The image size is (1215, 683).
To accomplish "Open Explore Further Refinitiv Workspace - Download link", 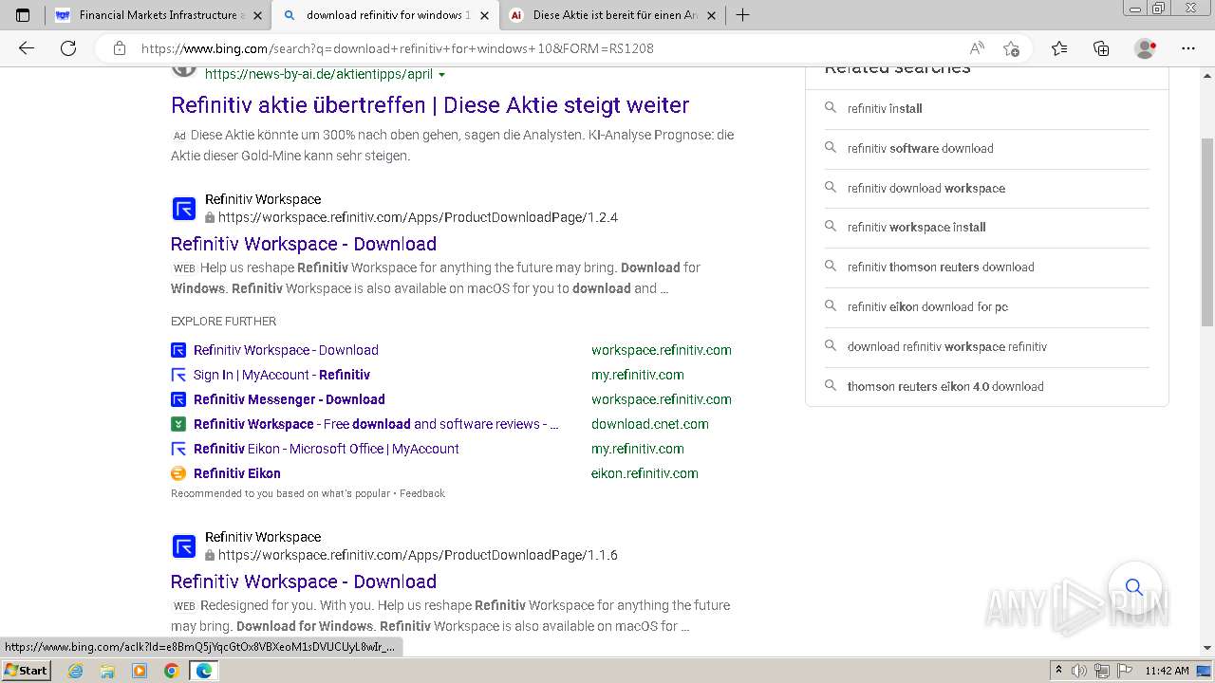I will coord(286,350).
